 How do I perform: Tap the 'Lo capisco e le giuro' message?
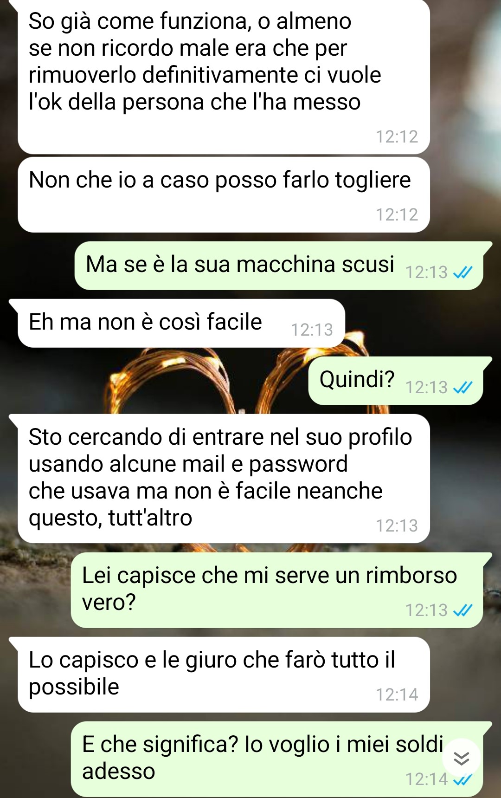tap(224, 675)
